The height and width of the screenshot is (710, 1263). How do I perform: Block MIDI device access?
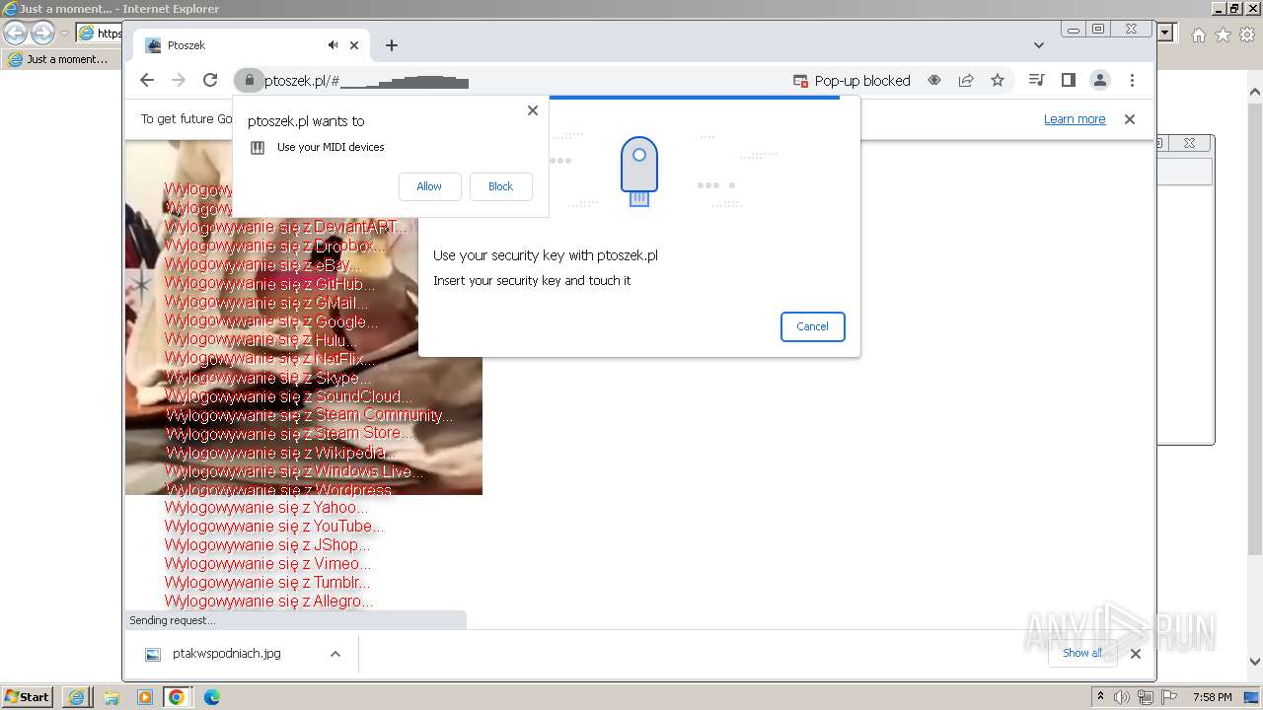pyautogui.click(x=500, y=186)
